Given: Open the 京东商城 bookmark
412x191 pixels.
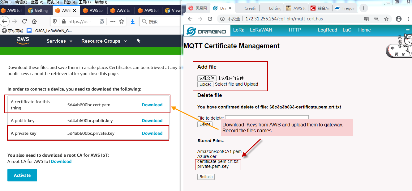Looking at the screenshot, I should (13, 31).
